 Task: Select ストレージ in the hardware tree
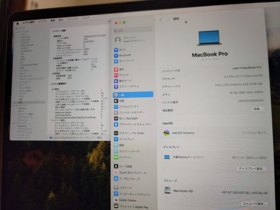point(24,85)
